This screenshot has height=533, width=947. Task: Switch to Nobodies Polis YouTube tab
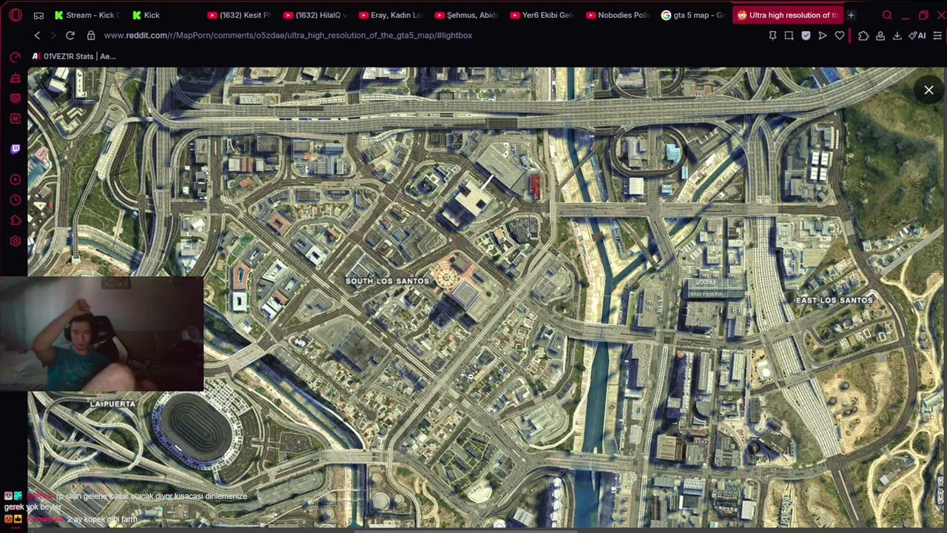click(x=617, y=15)
